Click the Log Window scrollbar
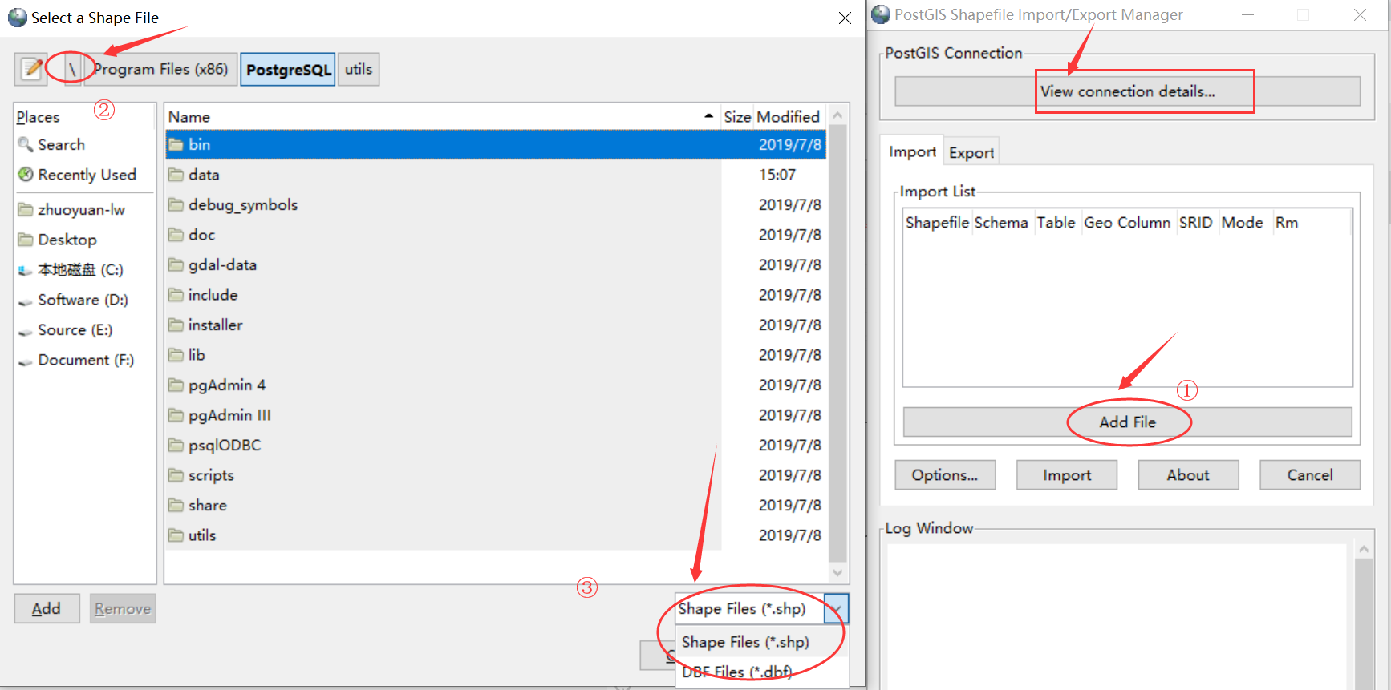Screen dimensions: 1391x690 1364,625
